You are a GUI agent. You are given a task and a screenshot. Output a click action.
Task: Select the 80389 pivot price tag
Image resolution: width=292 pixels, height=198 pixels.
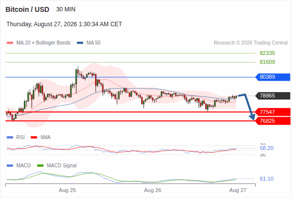tap(273, 77)
